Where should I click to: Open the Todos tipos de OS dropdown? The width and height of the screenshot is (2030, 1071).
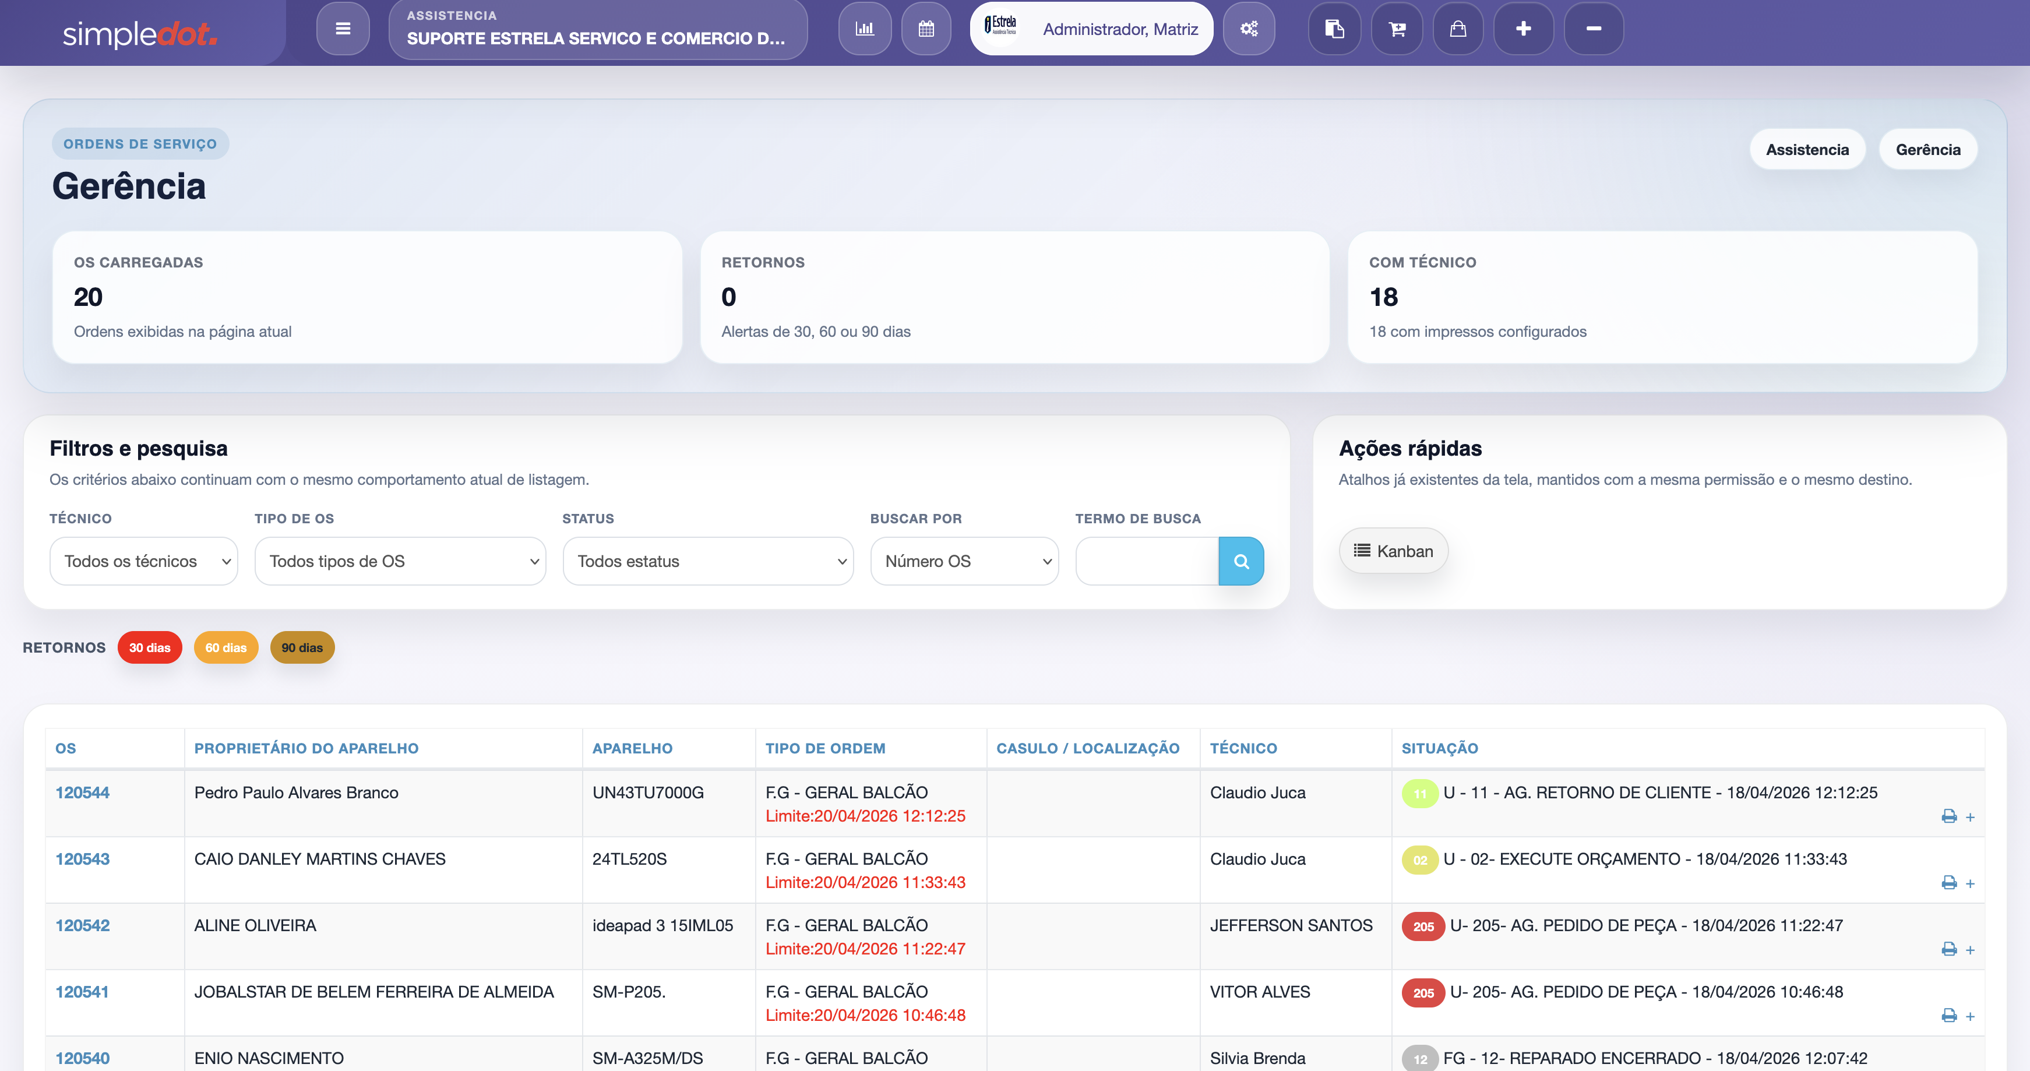[400, 561]
